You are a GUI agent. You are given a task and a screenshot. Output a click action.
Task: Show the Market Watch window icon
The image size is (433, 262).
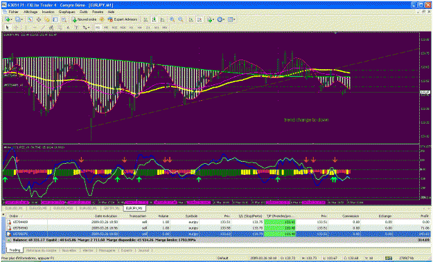tap(30, 19)
